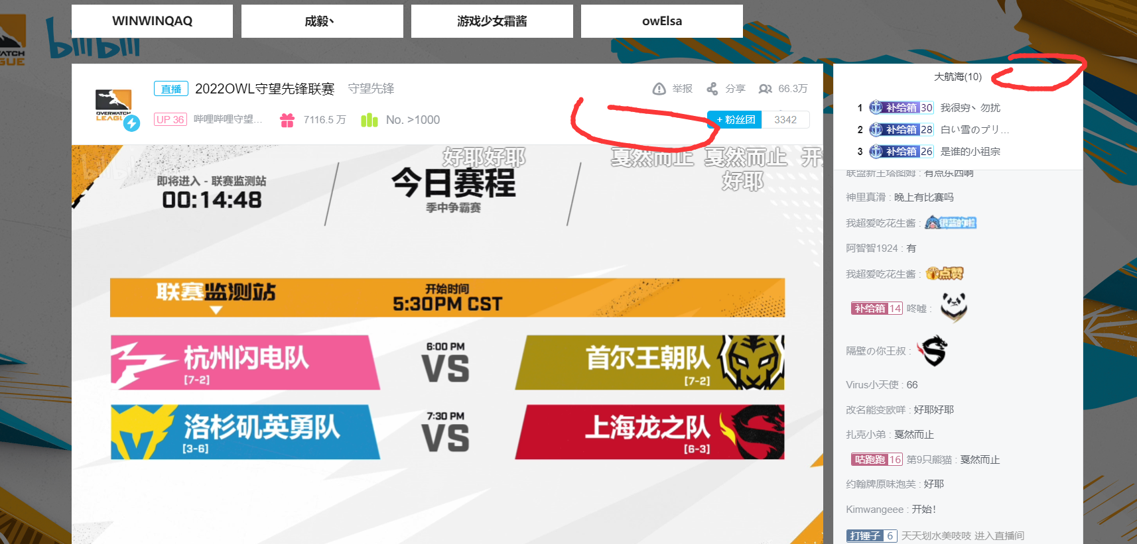Click the pink gift icon
This screenshot has width=1137, height=544.
[x=287, y=120]
